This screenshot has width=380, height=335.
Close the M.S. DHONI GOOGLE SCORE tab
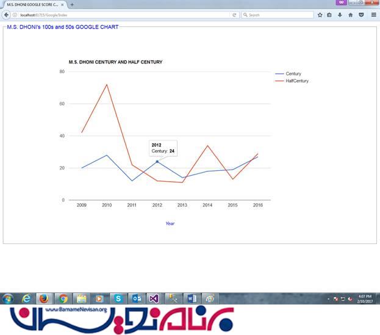pos(62,5)
